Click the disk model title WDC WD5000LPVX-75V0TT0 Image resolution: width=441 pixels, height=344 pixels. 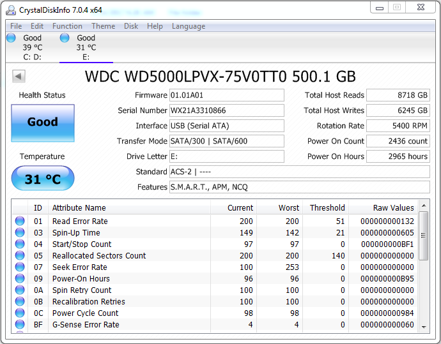pos(185,77)
